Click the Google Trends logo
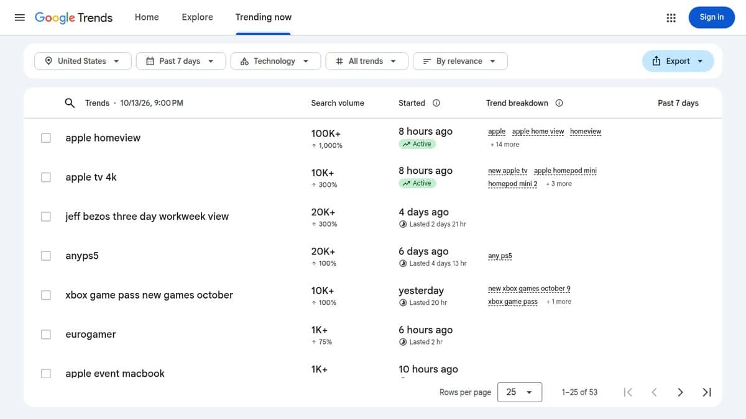Image resolution: width=746 pixels, height=419 pixels. 73,17
